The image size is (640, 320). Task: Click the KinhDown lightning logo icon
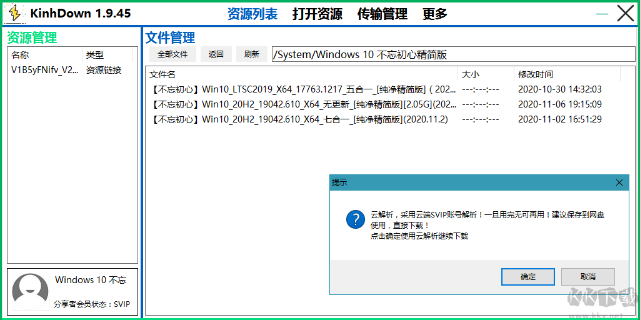tap(15, 14)
